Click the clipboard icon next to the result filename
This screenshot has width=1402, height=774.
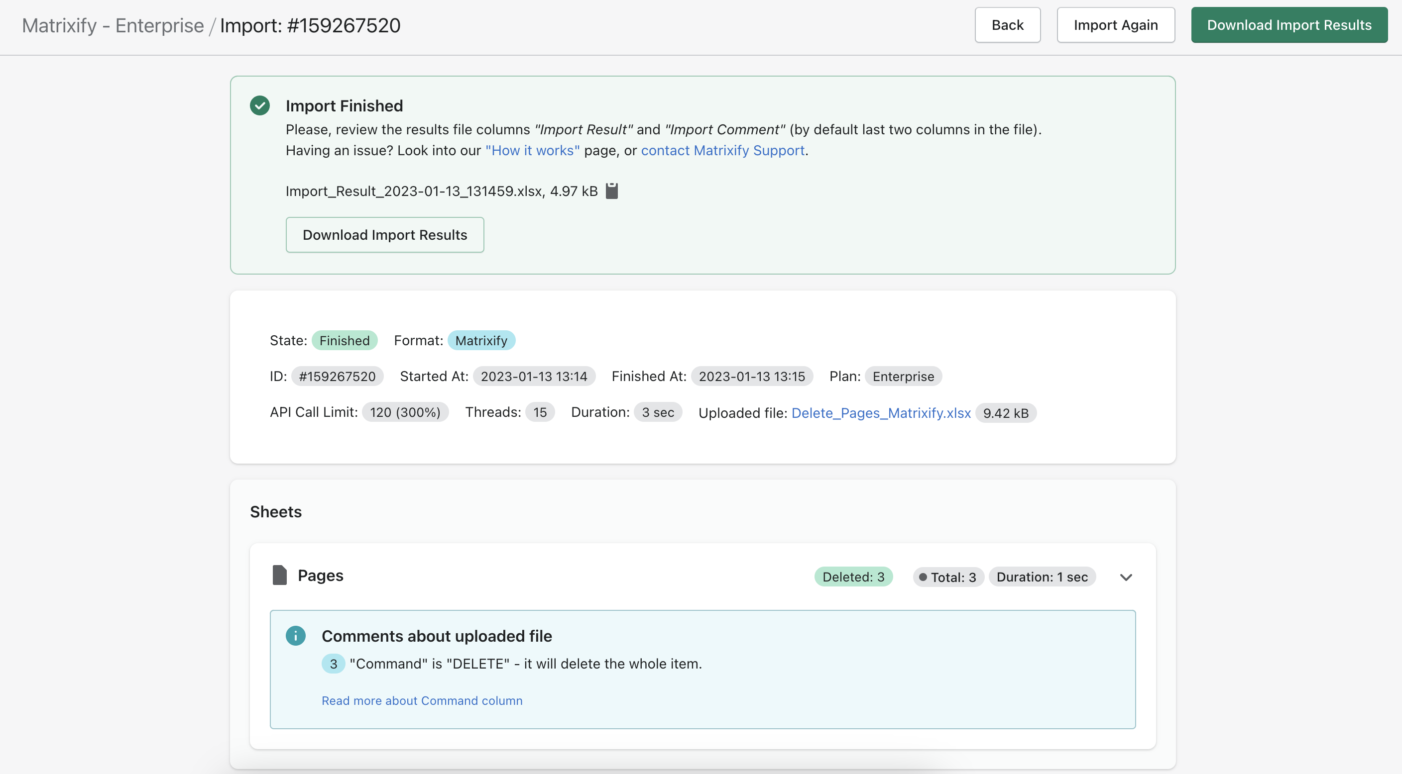[x=612, y=191]
